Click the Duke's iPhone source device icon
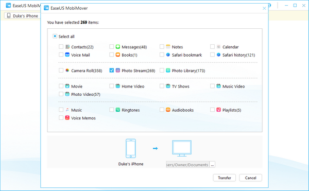309x191 pixels. tap(131, 148)
